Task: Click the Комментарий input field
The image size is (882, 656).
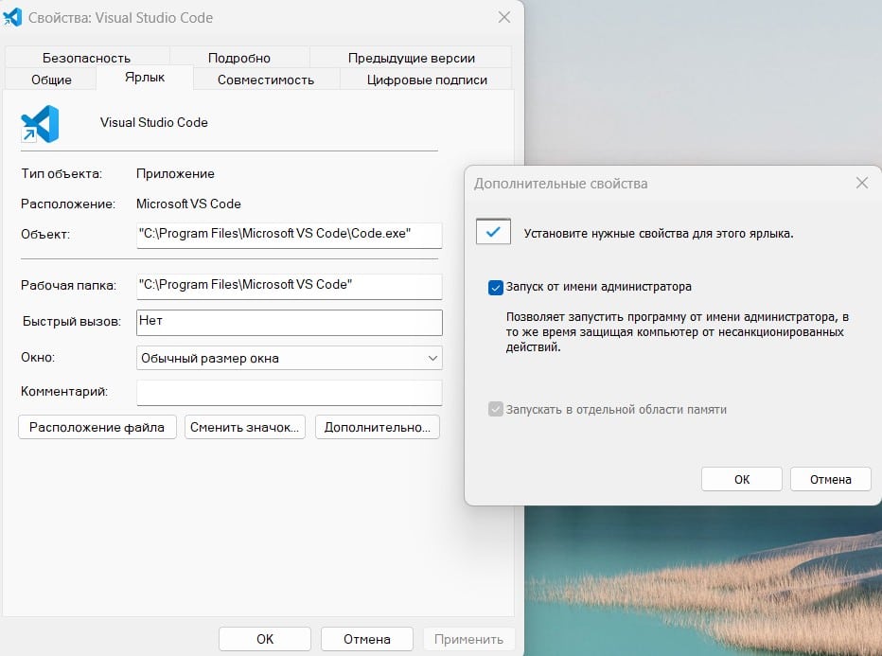Action: coord(290,392)
